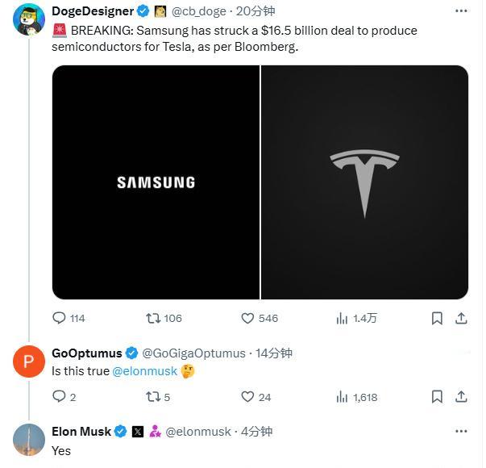Image resolution: width=486 pixels, height=468 pixels.
Task: Share the DogeDesigner tweet via share icon
Action: click(461, 318)
